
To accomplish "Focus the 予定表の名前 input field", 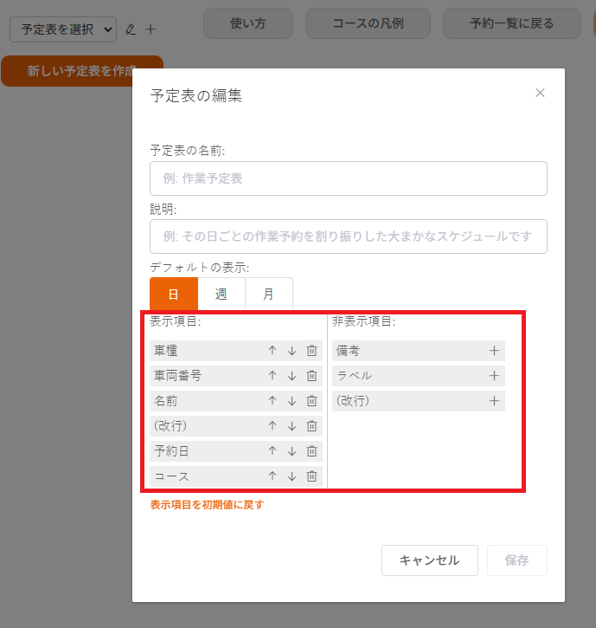I will pyautogui.click(x=348, y=178).
